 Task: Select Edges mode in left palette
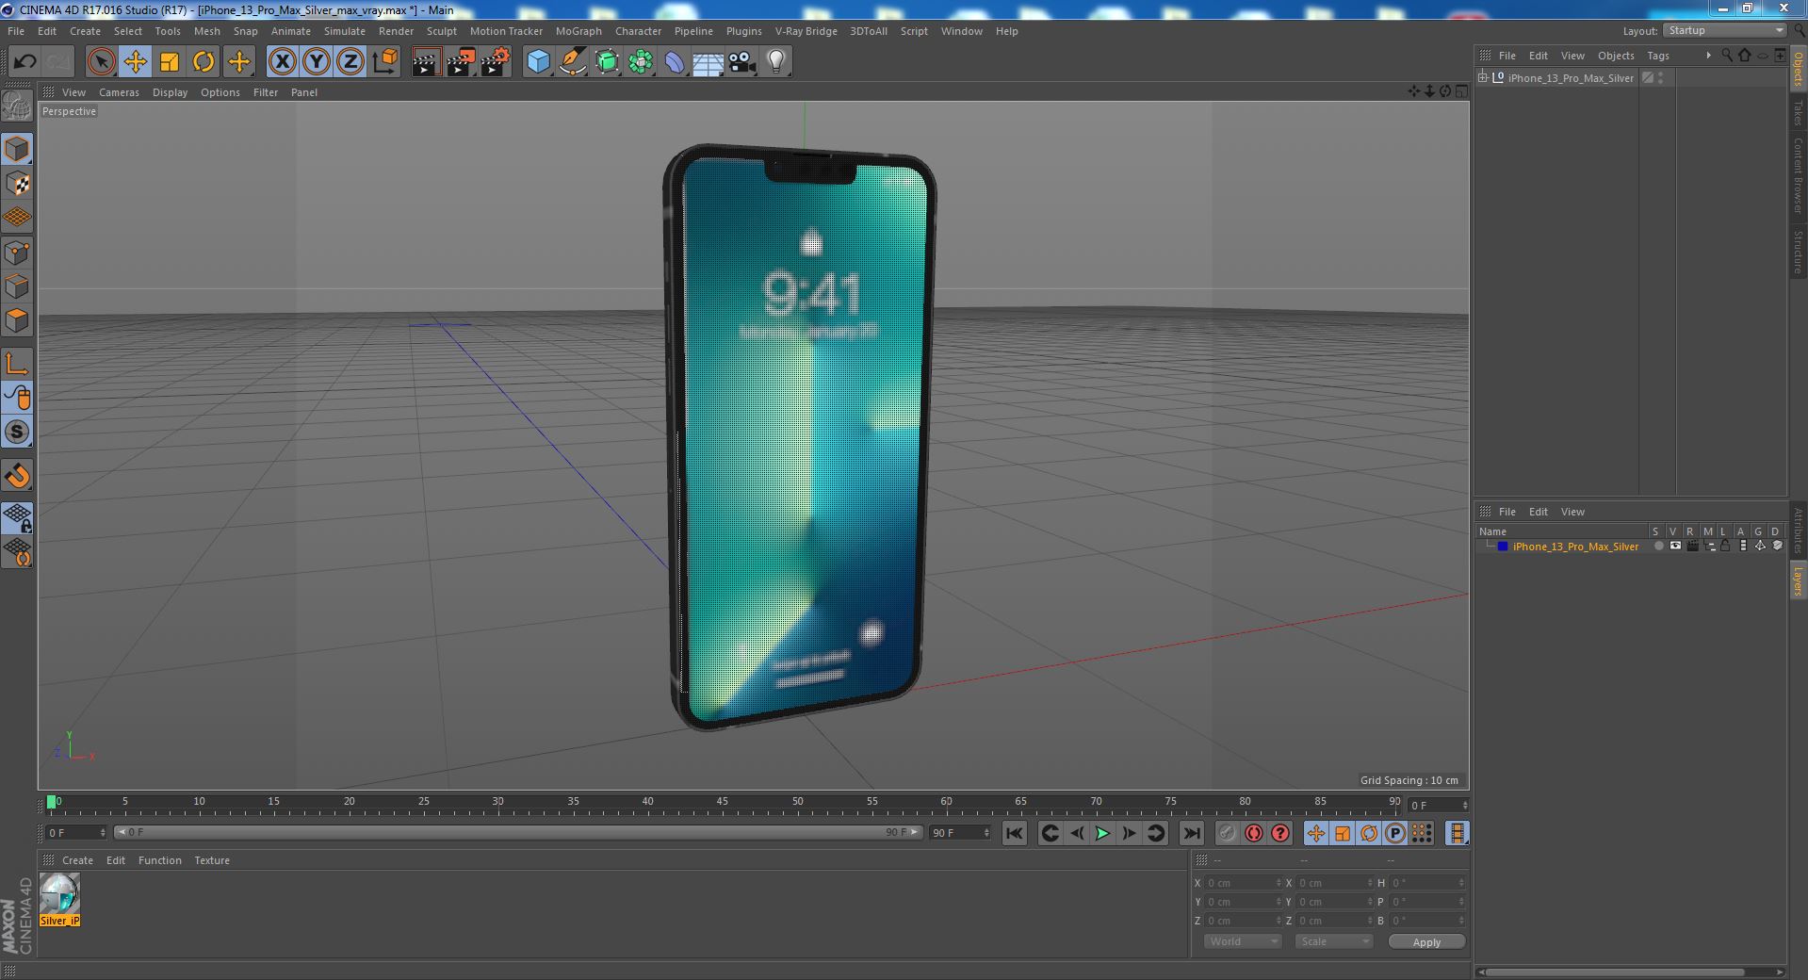[18, 286]
